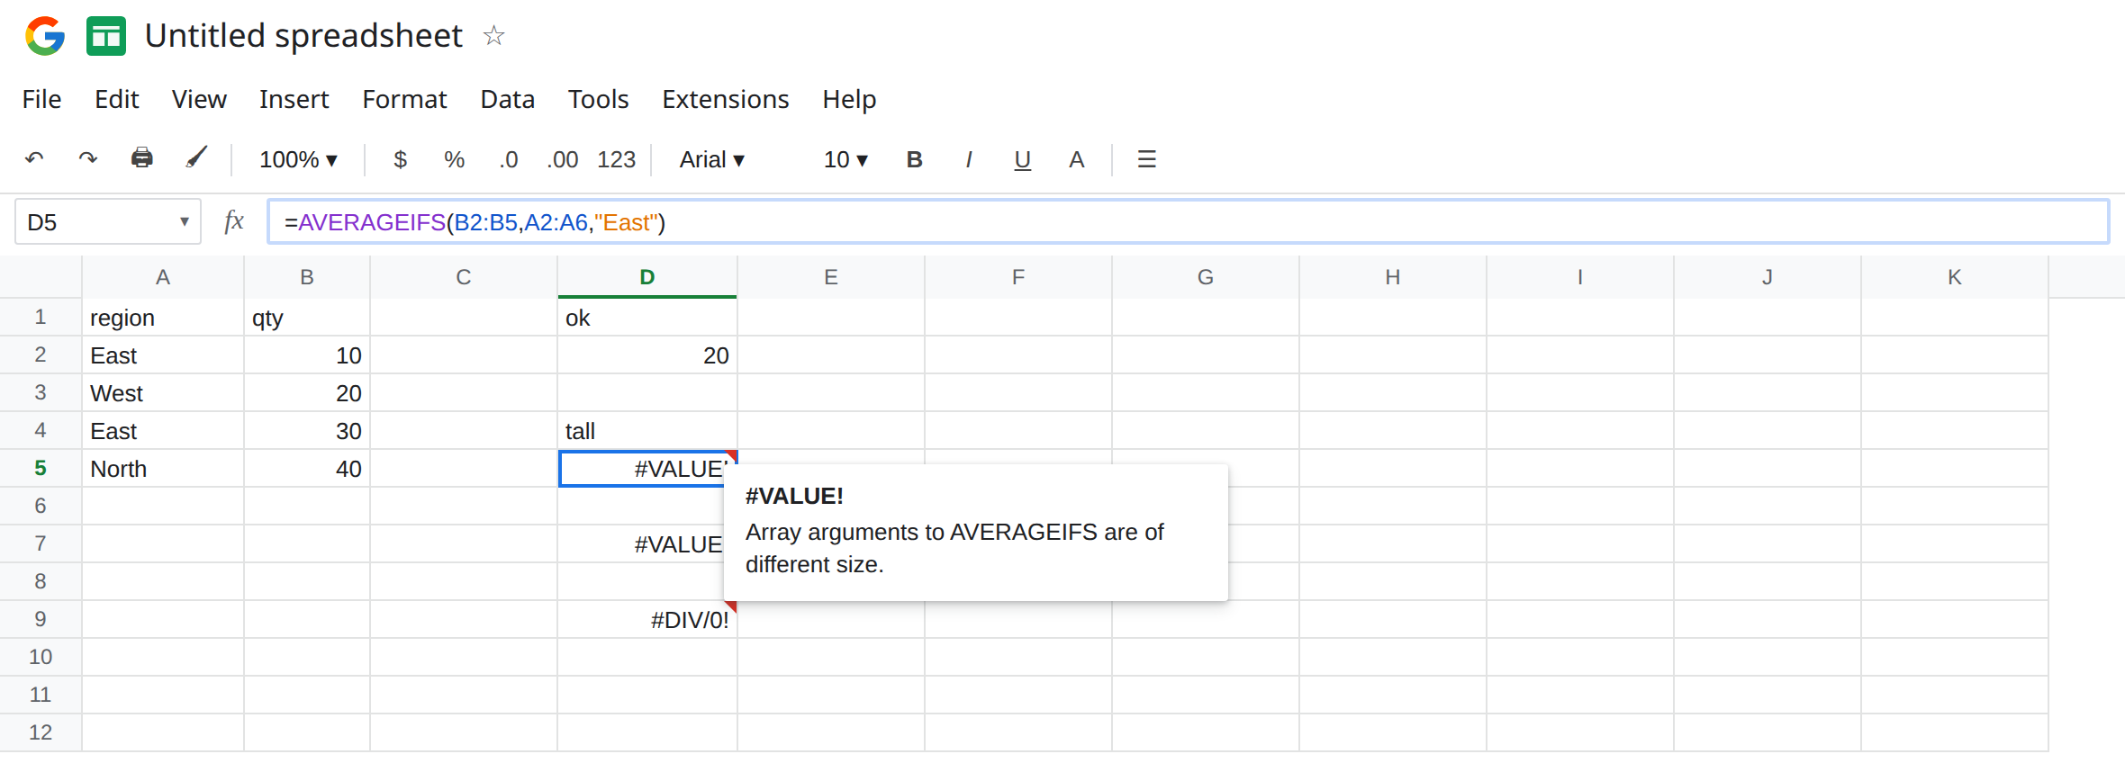This screenshot has width=2125, height=763.
Task: Open the 100% zoom dropdown
Action: tap(298, 159)
